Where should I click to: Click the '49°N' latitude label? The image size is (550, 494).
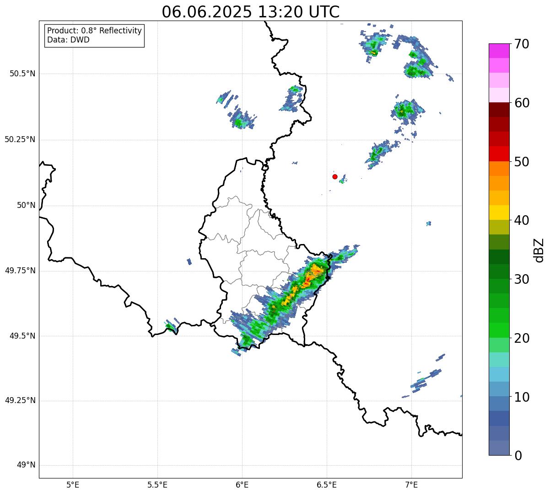tap(26, 465)
